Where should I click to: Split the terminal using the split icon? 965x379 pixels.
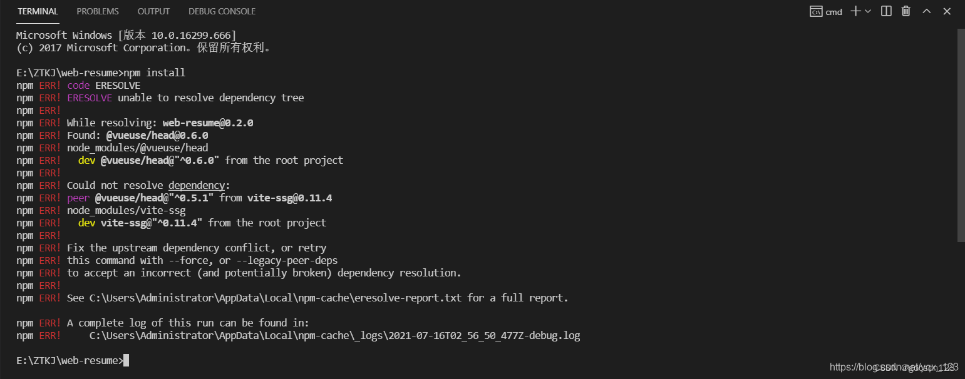[885, 11]
